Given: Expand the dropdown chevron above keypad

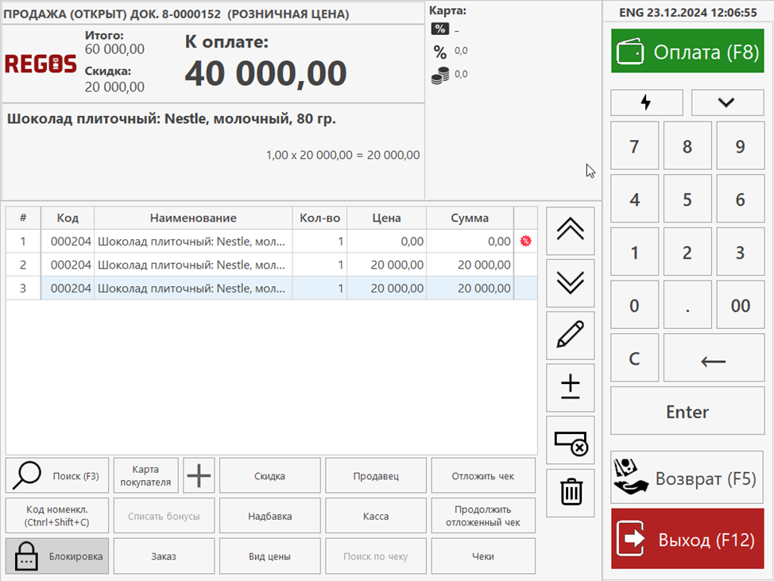Looking at the screenshot, I should (727, 103).
